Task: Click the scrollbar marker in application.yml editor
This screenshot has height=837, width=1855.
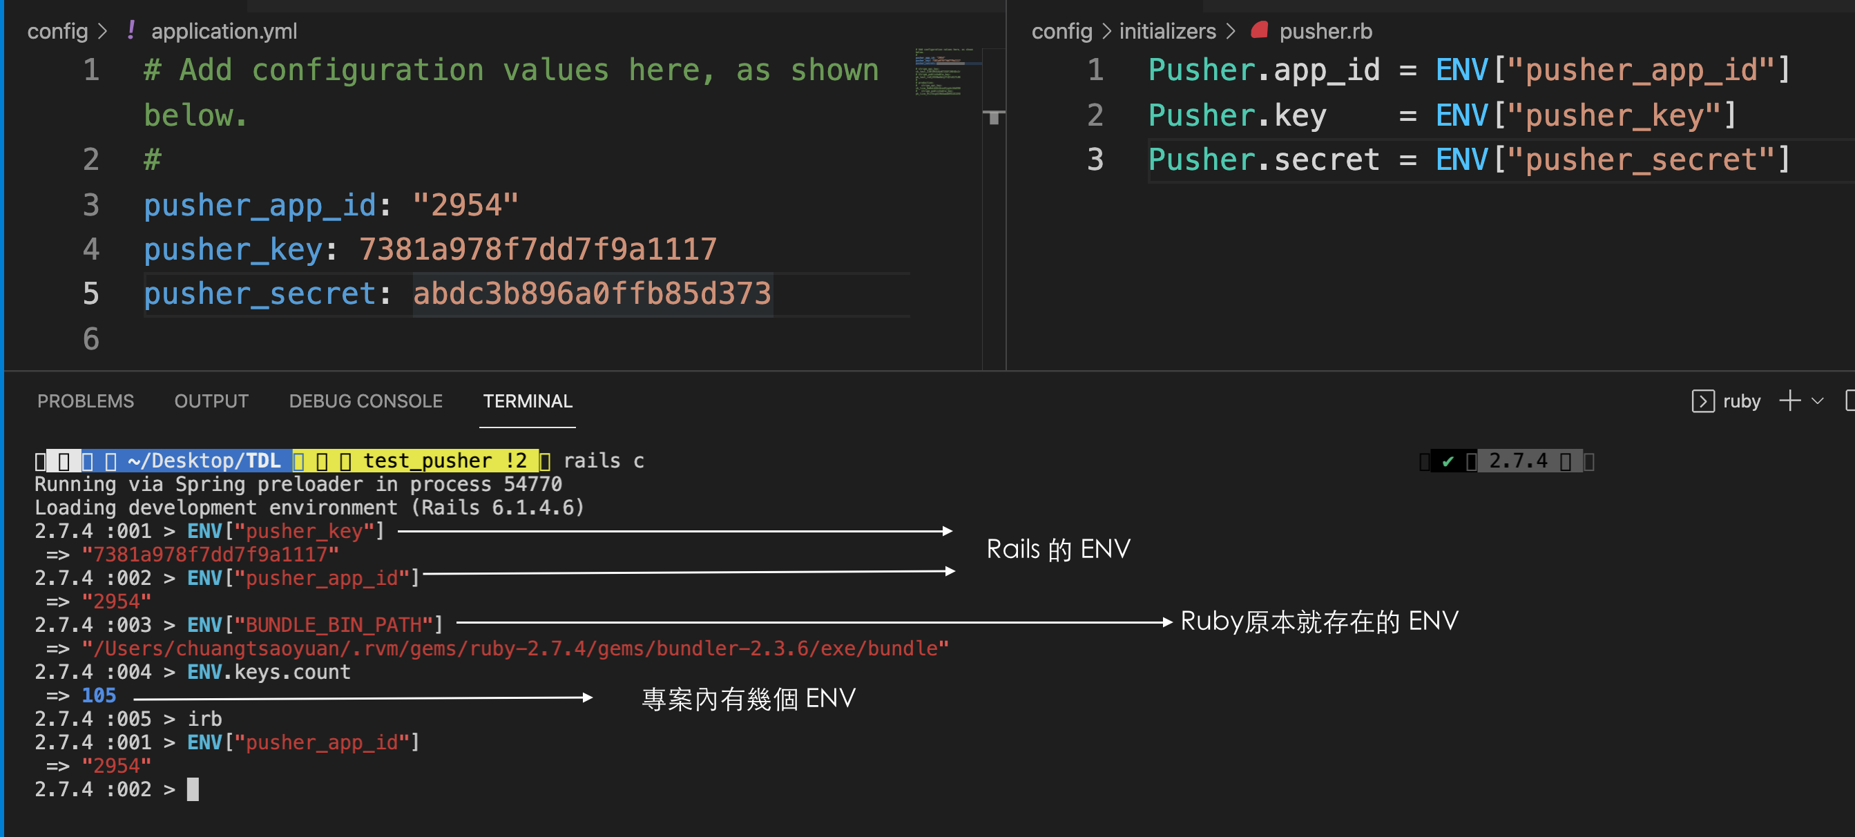Action: tap(994, 117)
